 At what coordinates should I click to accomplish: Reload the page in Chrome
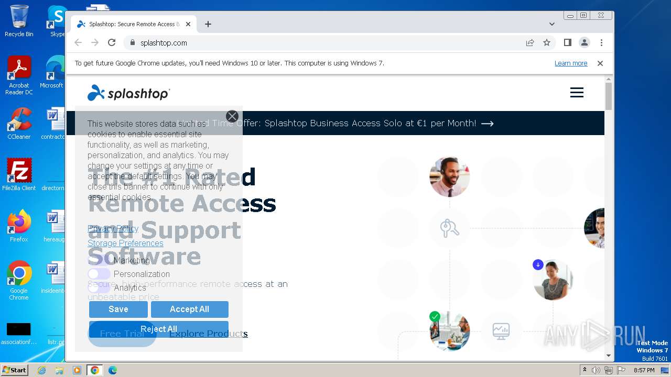112,42
